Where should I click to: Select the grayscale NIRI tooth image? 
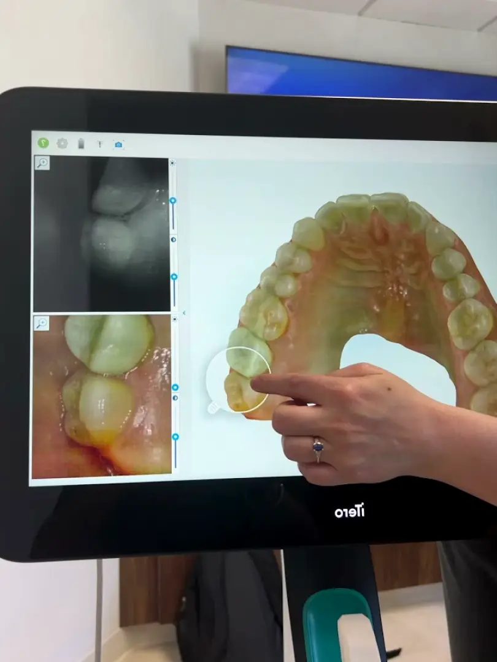[x=102, y=235]
